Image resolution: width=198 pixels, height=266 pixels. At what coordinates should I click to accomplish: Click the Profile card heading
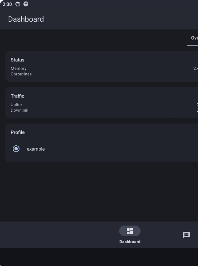click(x=18, y=132)
